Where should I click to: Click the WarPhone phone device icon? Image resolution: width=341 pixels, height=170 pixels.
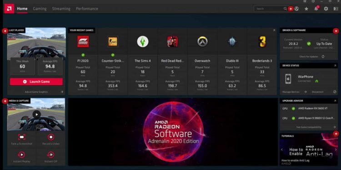click(x=288, y=79)
